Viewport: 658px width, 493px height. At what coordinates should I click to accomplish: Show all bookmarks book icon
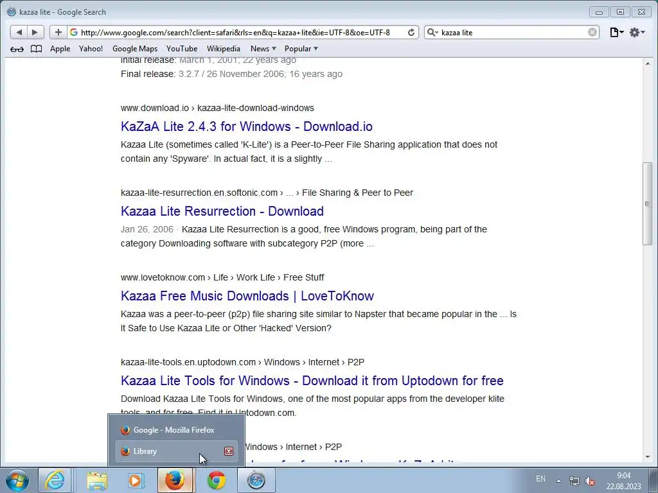37,49
